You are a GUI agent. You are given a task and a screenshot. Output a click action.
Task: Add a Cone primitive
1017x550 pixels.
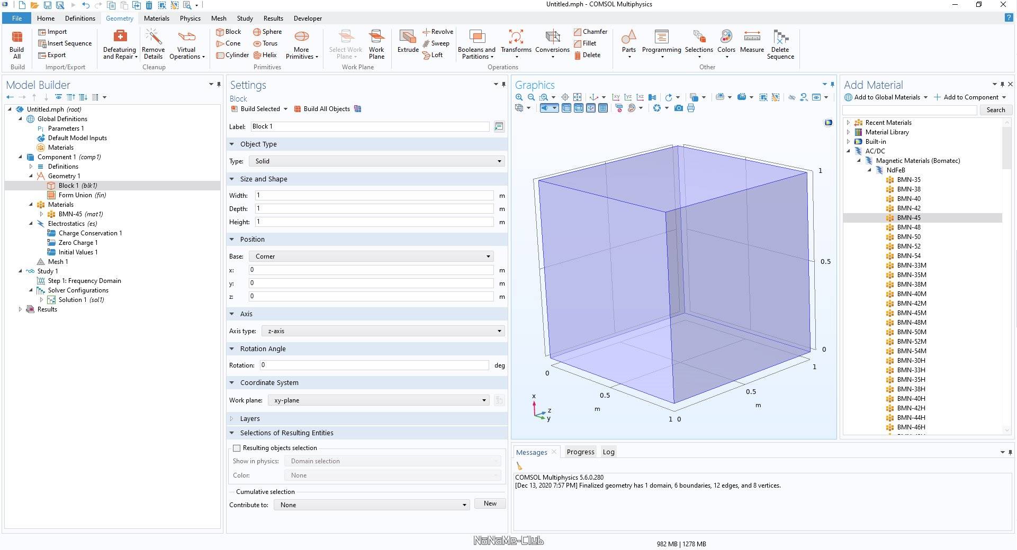228,43
